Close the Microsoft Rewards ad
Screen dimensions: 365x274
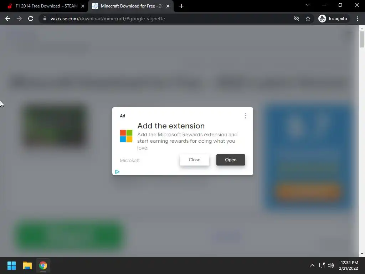(x=195, y=160)
